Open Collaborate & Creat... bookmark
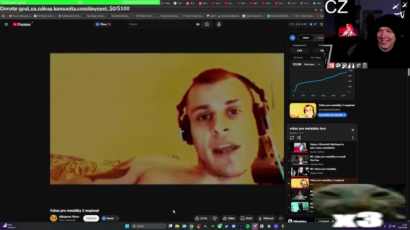The image size is (410, 230). pyautogui.click(x=70, y=16)
